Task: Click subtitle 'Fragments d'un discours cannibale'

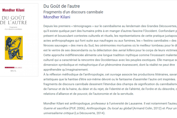Action: click(x=73, y=12)
